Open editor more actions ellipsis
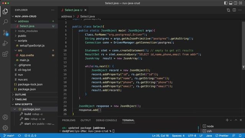The width and height of the screenshot is (245, 138). (x=240, y=10)
